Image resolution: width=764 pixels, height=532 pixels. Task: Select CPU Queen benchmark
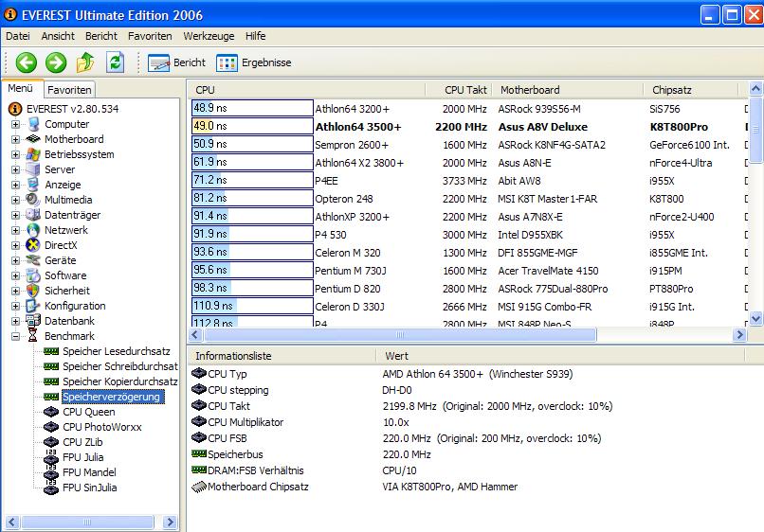tap(89, 412)
